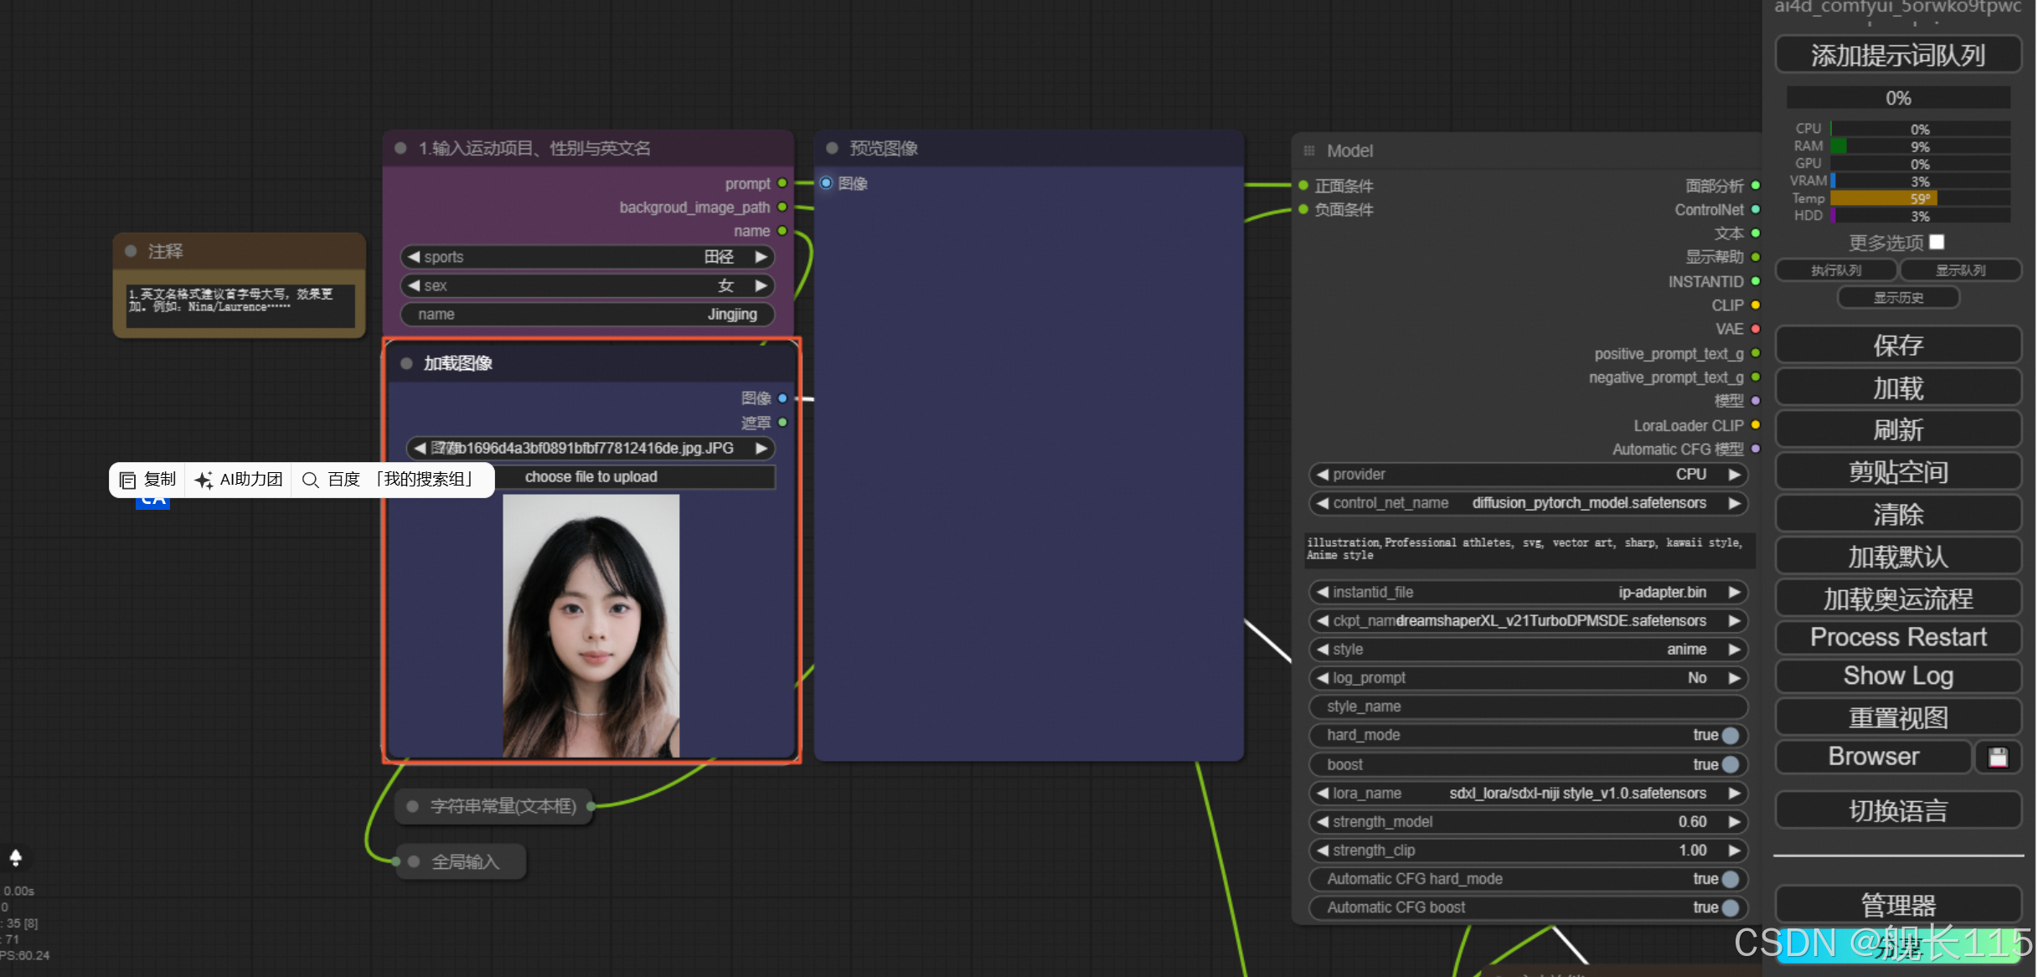
Task: Select 我的搜索组 in popup menu
Action: click(426, 480)
